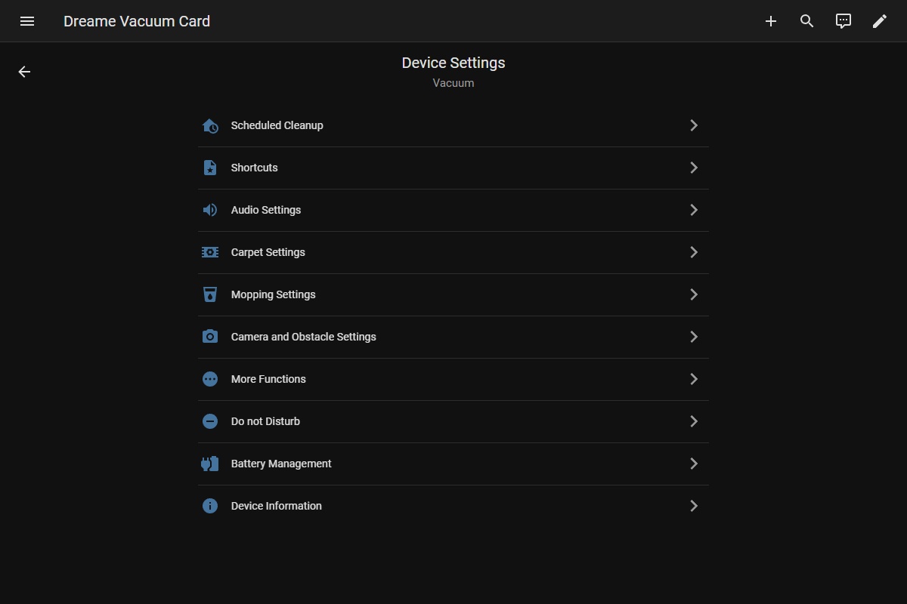Click the Shortcuts star document icon
907x604 pixels.
(x=210, y=168)
